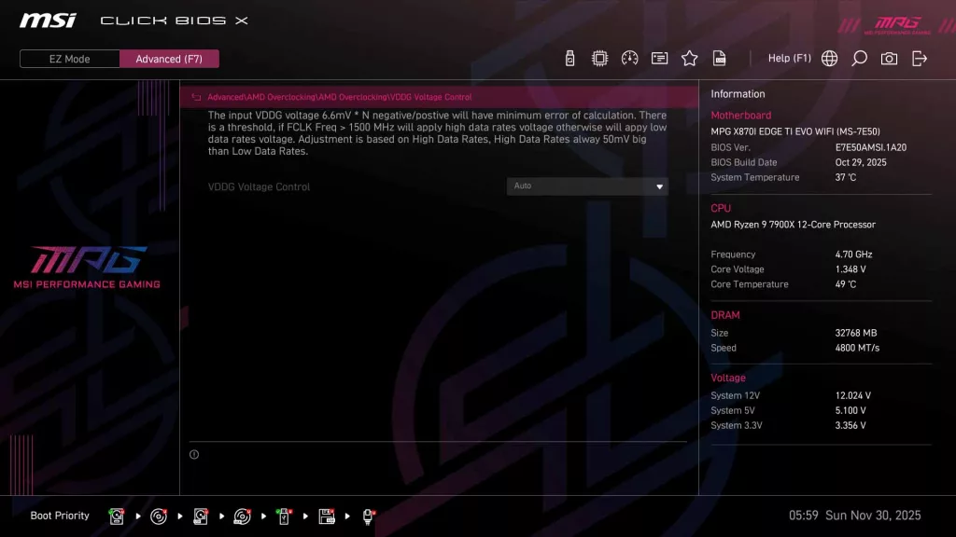Click the USB flash drive boot device icon

(284, 516)
